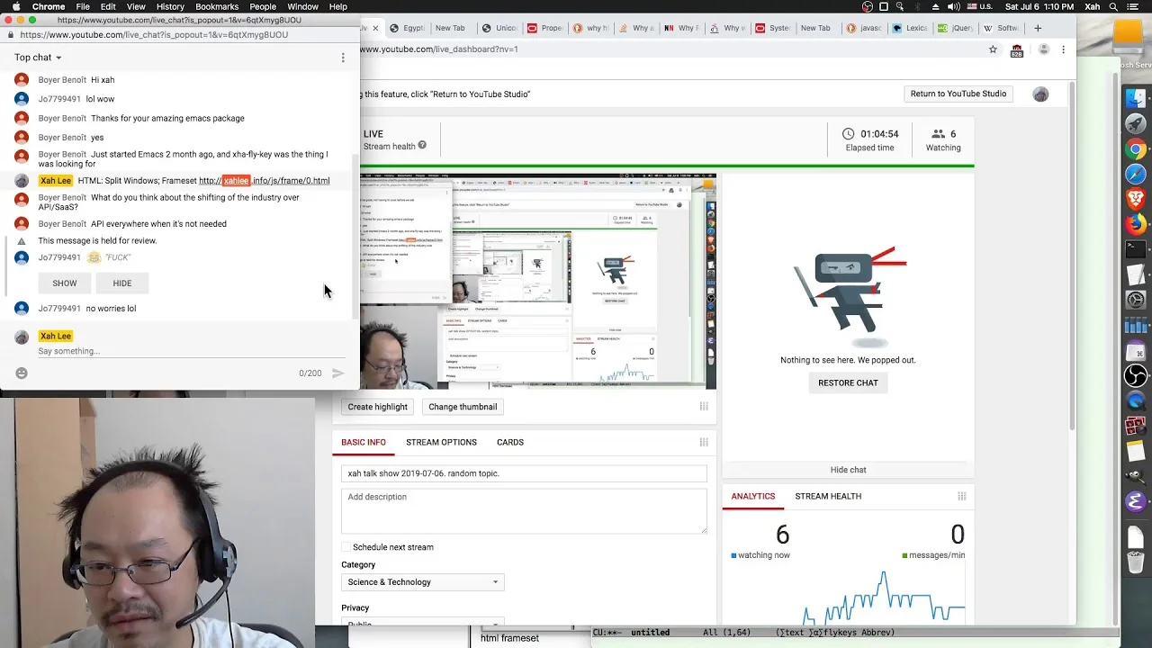1152x648 pixels.
Task: Click the Restore Chat button
Action: pos(848,383)
